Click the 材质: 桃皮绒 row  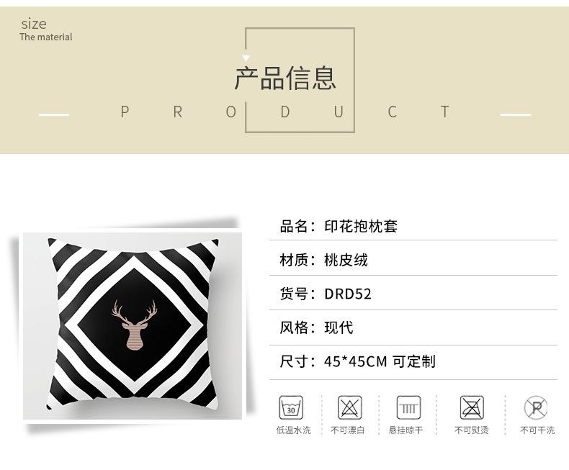[x=413, y=260]
